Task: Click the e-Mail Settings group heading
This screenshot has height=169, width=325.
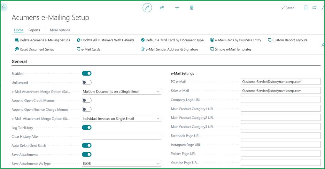Action: pyautogui.click(x=182, y=73)
